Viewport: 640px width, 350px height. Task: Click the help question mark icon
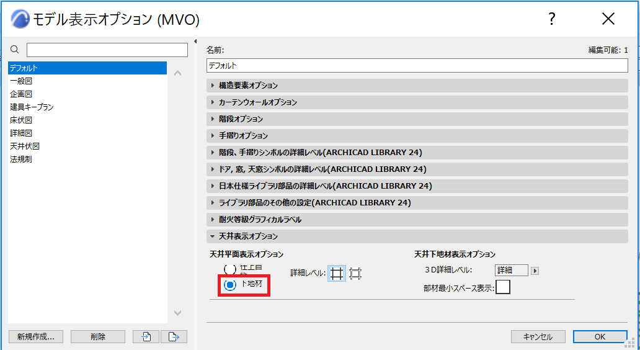[551, 19]
